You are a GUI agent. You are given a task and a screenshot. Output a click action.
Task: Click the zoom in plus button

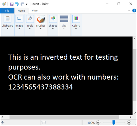[129, 123]
